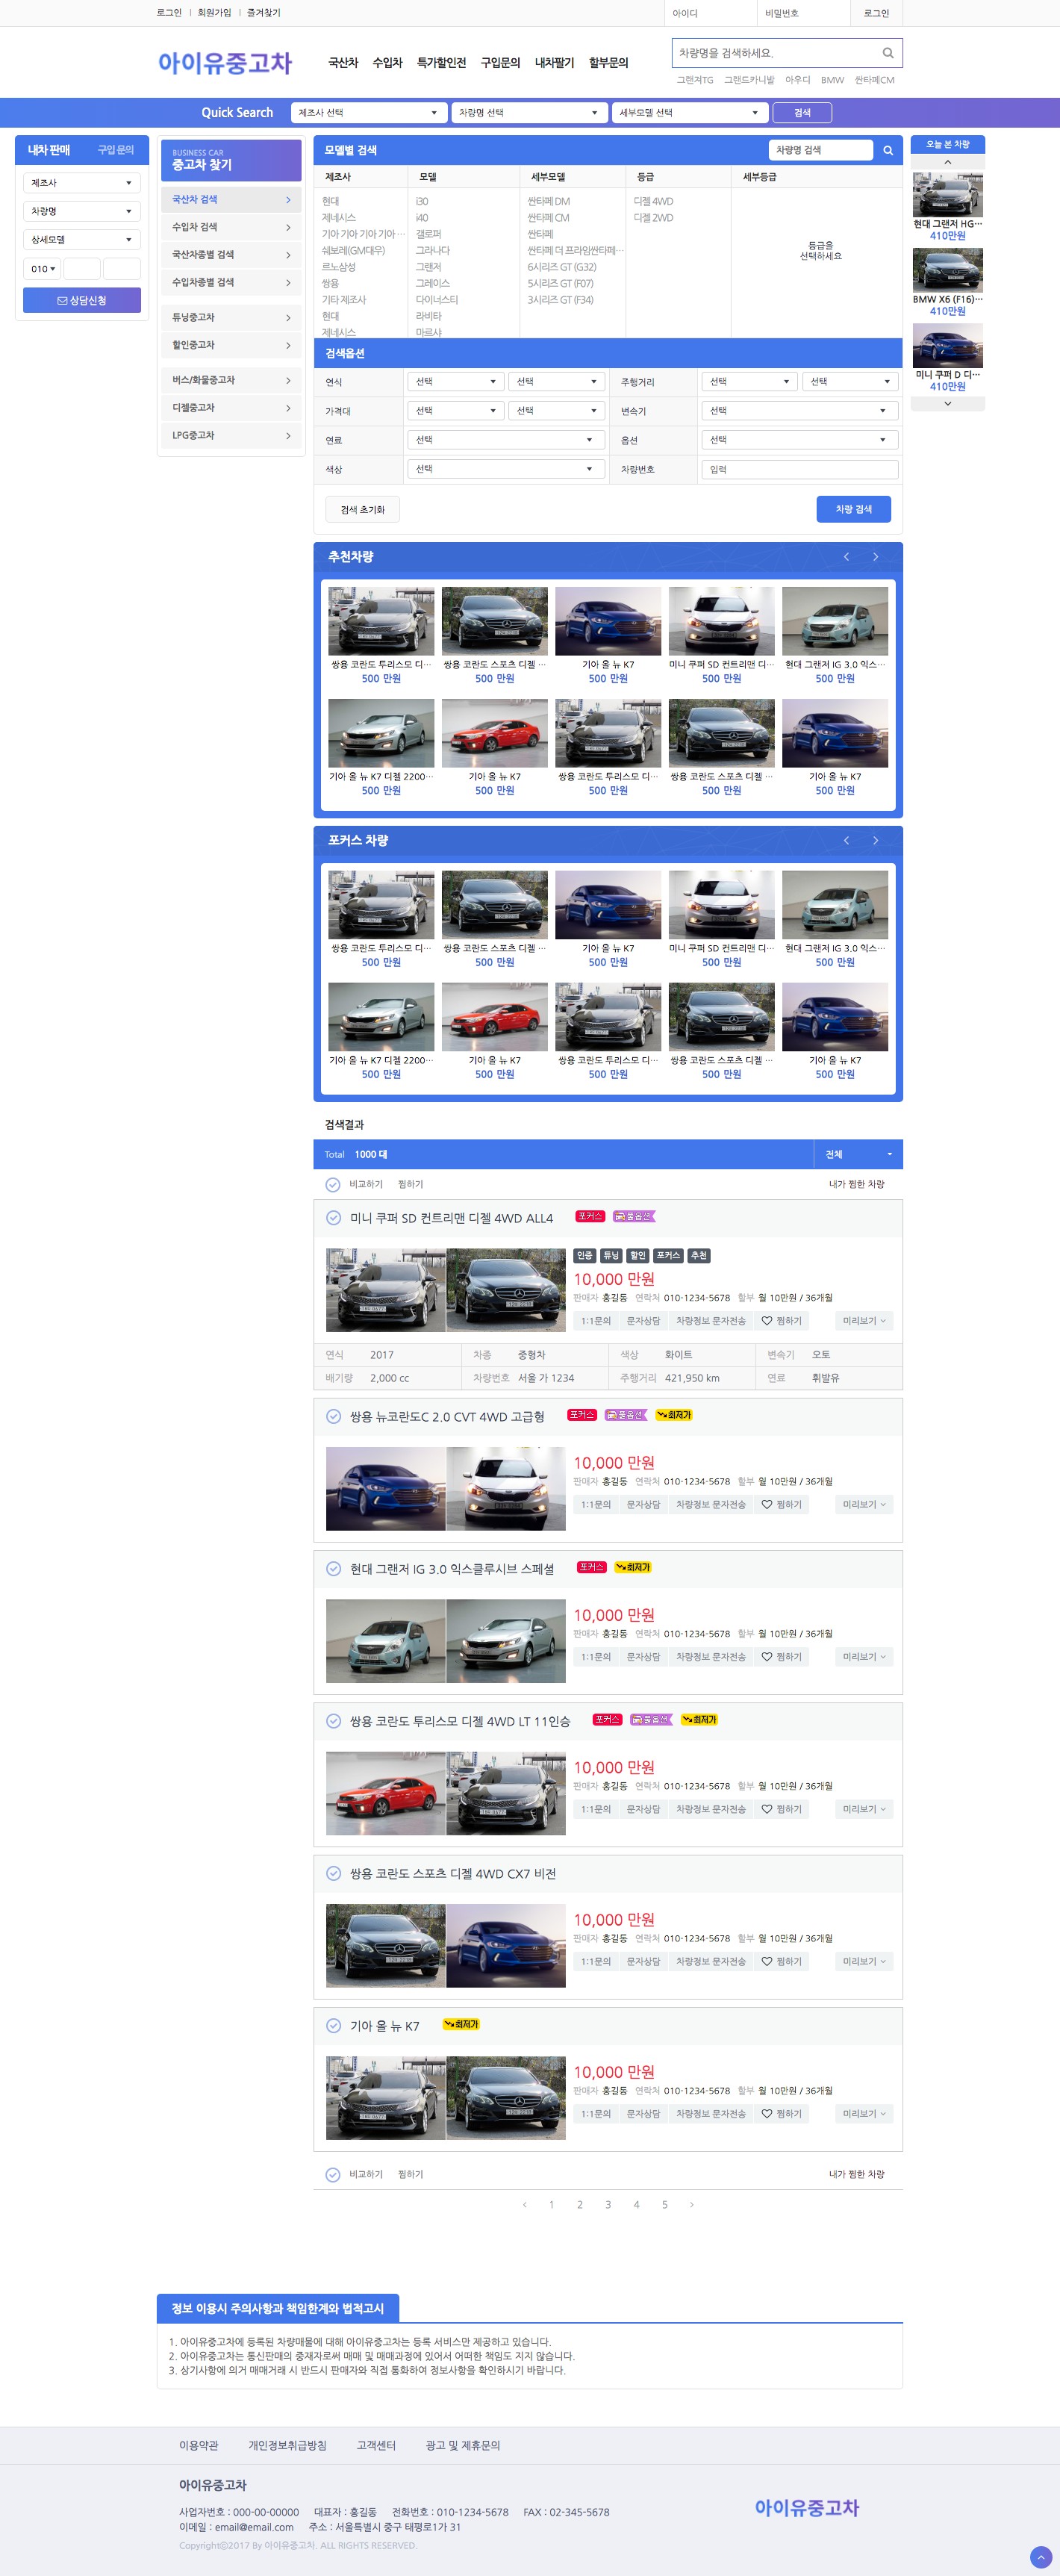Open 국산차 top menu
This screenshot has height=2576, width=1060.
pos(343,63)
